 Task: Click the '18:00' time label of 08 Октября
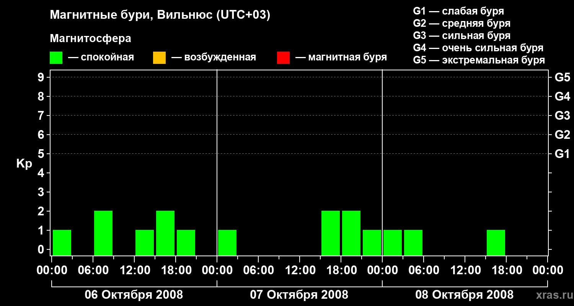(x=506, y=270)
